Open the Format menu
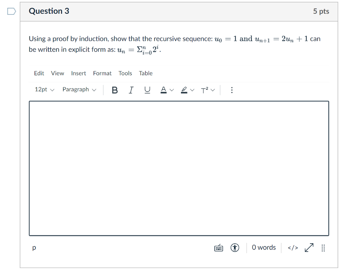Screen dimensions: 353x278 [x=102, y=73]
